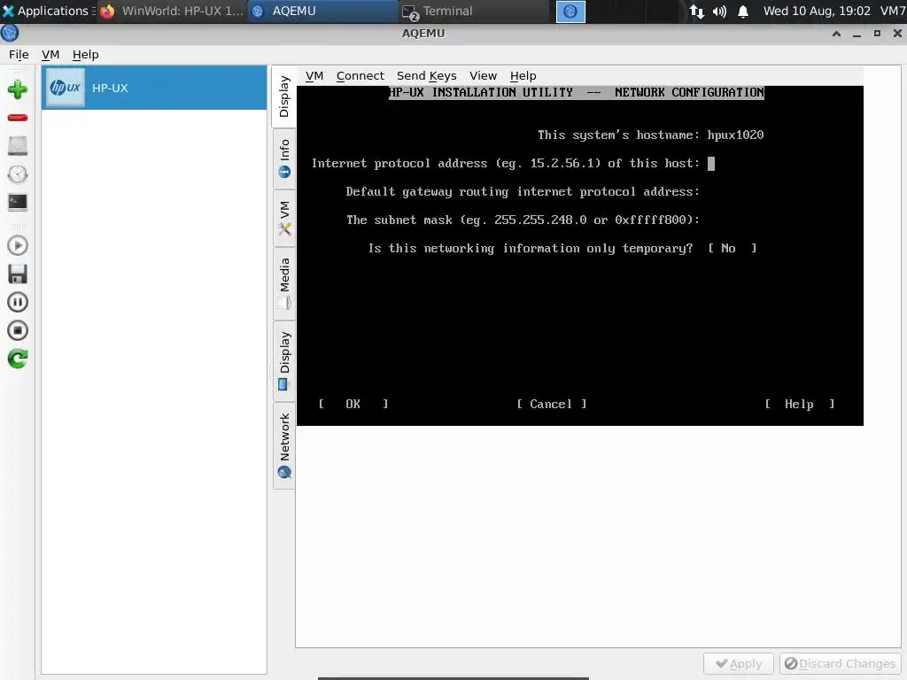Focus the IP address of this host field
The image size is (907, 680).
(x=711, y=164)
